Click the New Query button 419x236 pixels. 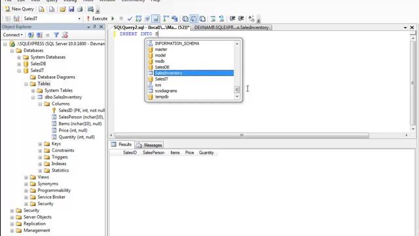click(x=19, y=9)
